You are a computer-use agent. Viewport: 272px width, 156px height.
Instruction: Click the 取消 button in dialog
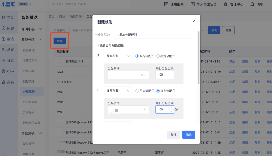(x=173, y=135)
